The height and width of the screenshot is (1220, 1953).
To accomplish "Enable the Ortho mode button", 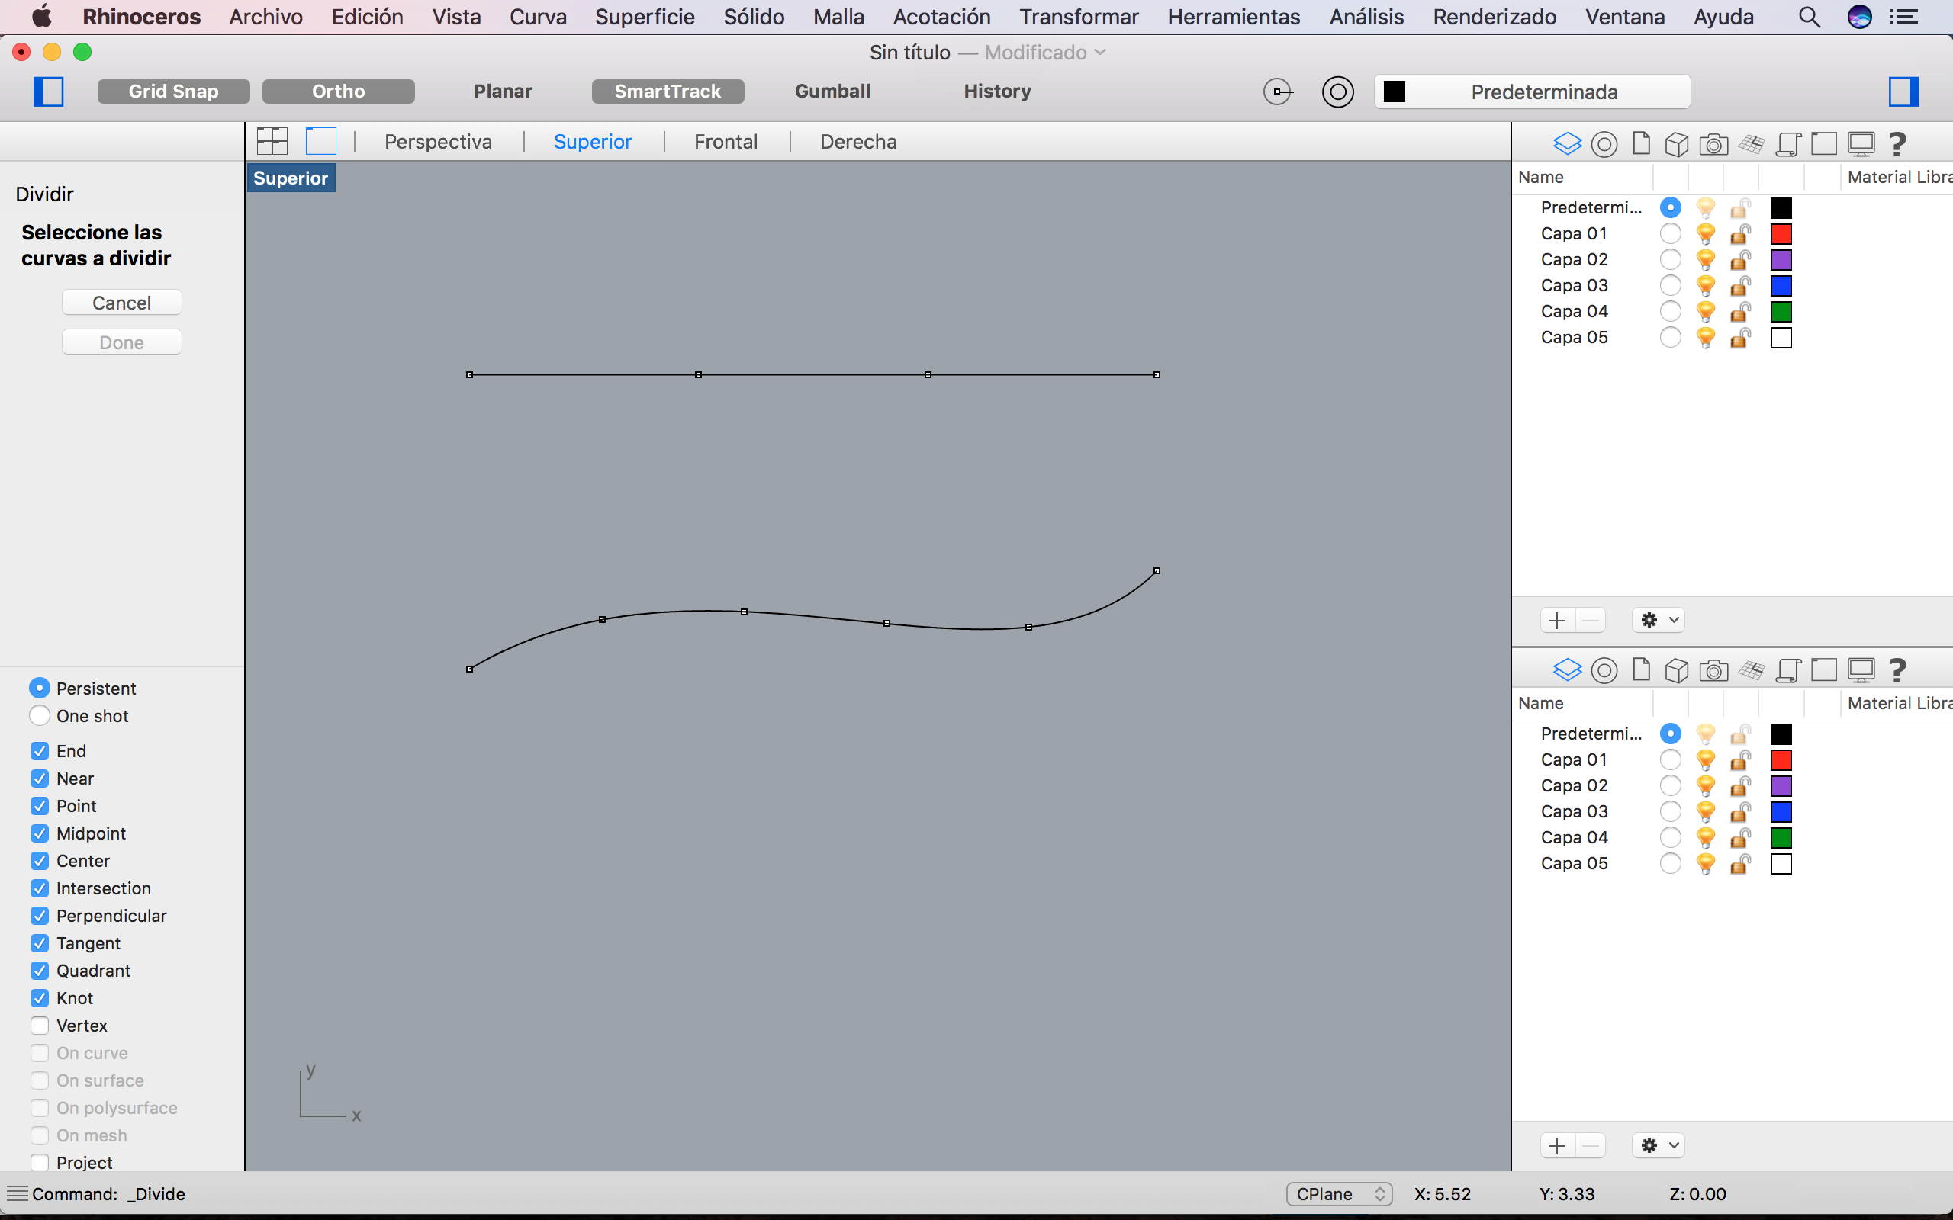I will click(338, 91).
